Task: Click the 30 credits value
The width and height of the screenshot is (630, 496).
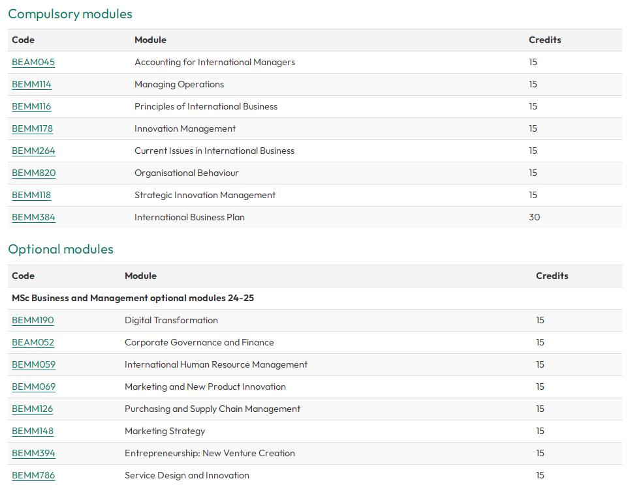Action: tap(534, 217)
